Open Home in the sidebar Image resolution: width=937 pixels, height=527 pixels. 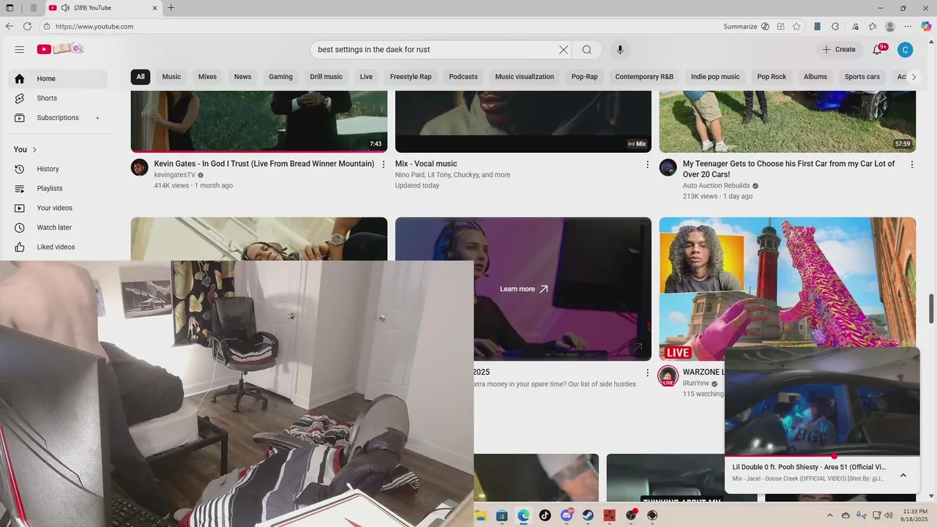(59, 78)
